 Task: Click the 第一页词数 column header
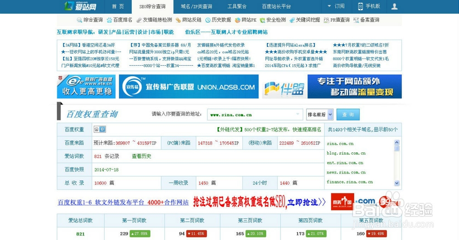pyautogui.click(x=134, y=220)
